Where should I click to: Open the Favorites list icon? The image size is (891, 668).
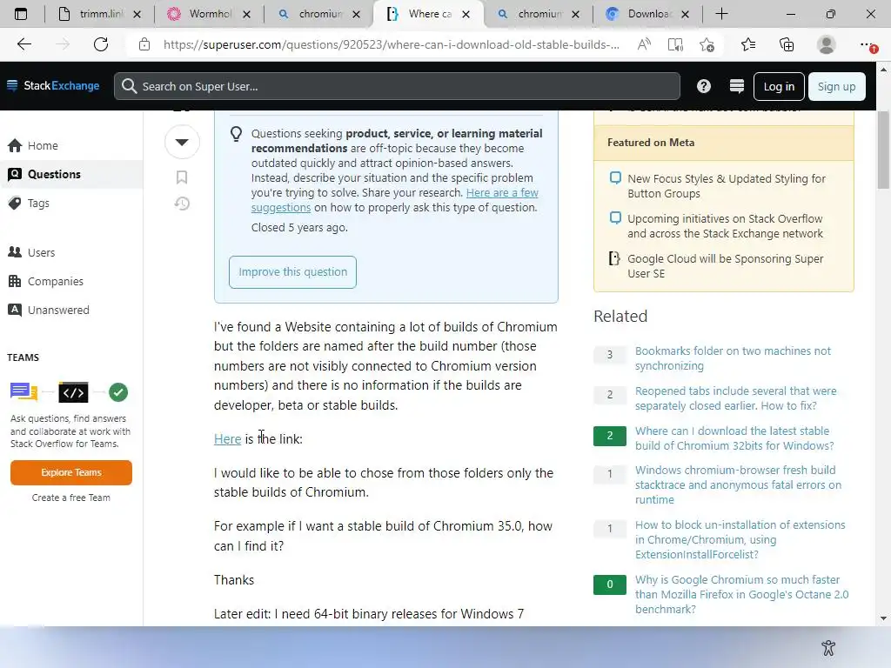coord(748,44)
